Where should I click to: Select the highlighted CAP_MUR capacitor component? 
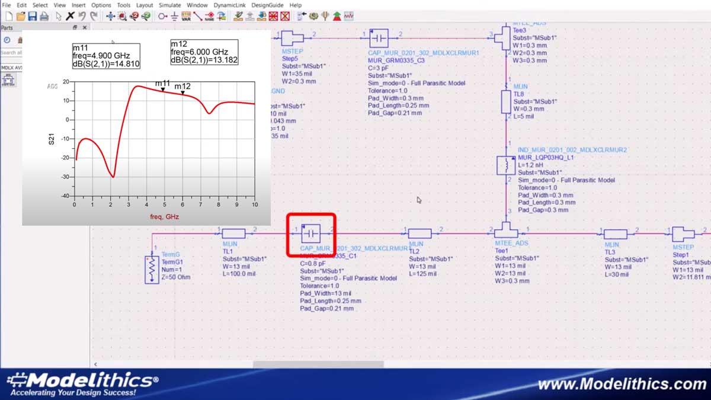point(310,233)
